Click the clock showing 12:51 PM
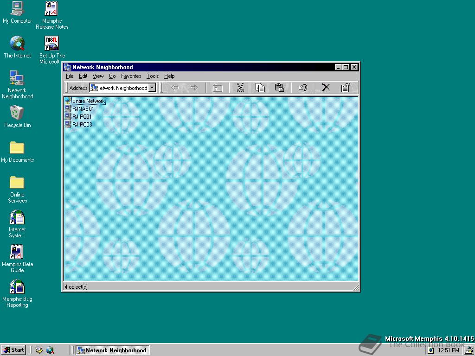Screen dimensions: 475x356 pyautogui.click(x=449, y=350)
